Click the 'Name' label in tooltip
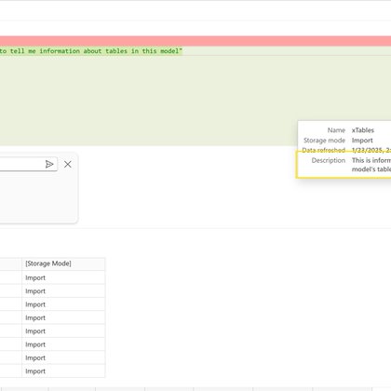Screen dimensions: 391x391 point(336,130)
